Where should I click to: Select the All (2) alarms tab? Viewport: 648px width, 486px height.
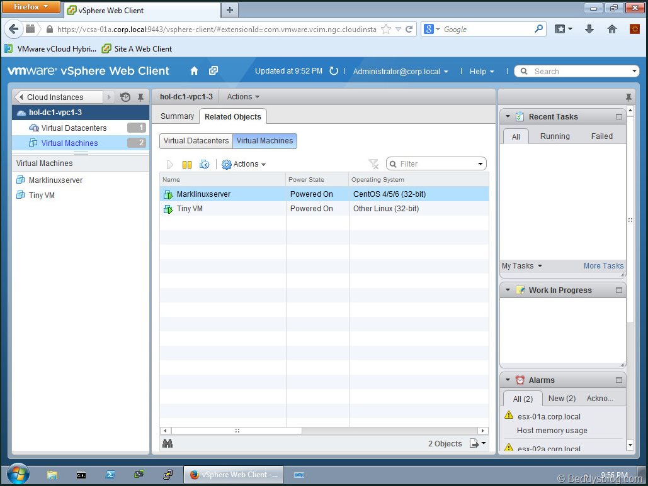click(523, 399)
